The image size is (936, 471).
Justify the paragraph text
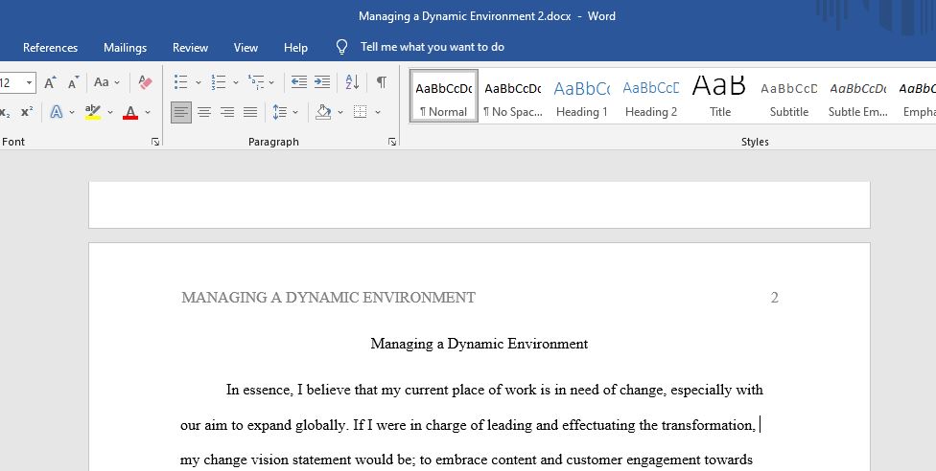(250, 112)
